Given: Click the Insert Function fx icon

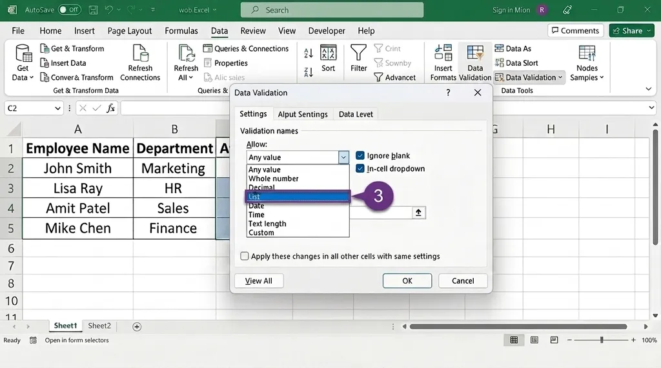Looking at the screenshot, I should 110,108.
